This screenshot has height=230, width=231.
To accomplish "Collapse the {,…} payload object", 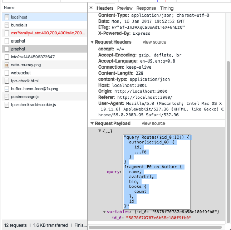I will [100, 131].
